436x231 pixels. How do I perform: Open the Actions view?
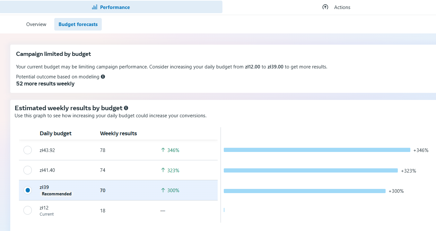(342, 7)
